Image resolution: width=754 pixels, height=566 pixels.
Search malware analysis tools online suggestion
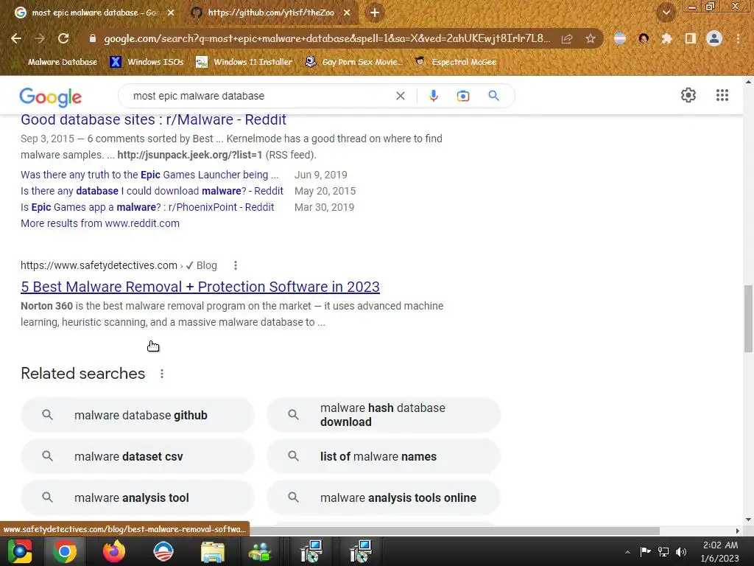384,497
